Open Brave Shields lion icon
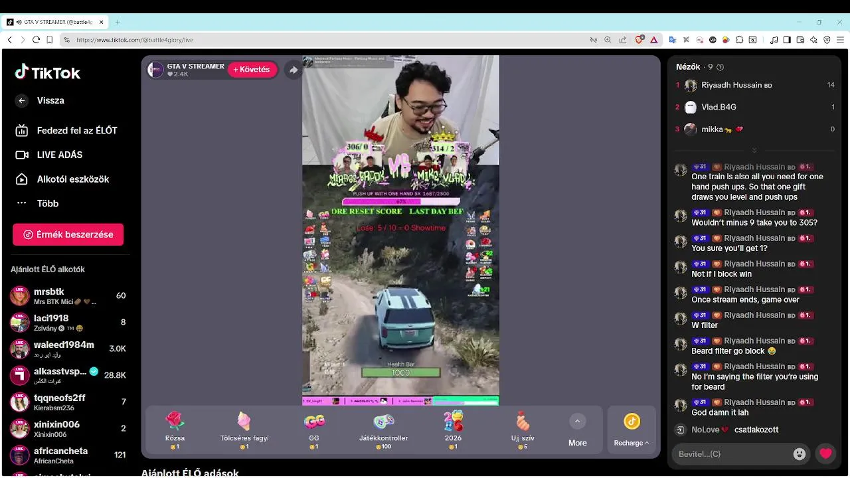850x478 pixels. (x=639, y=40)
